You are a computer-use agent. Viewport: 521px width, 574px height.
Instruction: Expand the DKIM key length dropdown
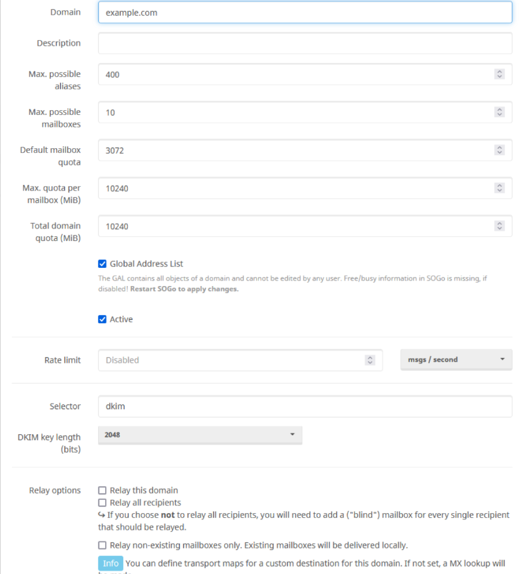(200, 435)
